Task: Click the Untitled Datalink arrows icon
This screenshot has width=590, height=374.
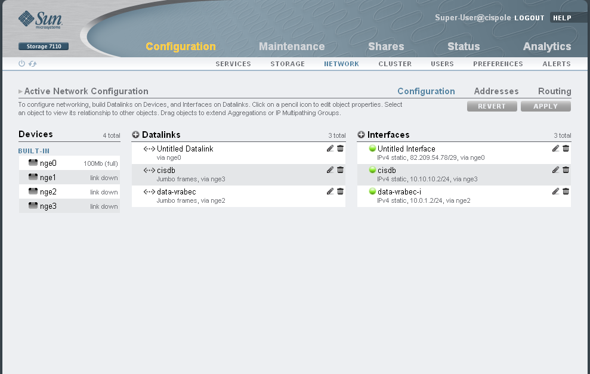Action: 149,149
